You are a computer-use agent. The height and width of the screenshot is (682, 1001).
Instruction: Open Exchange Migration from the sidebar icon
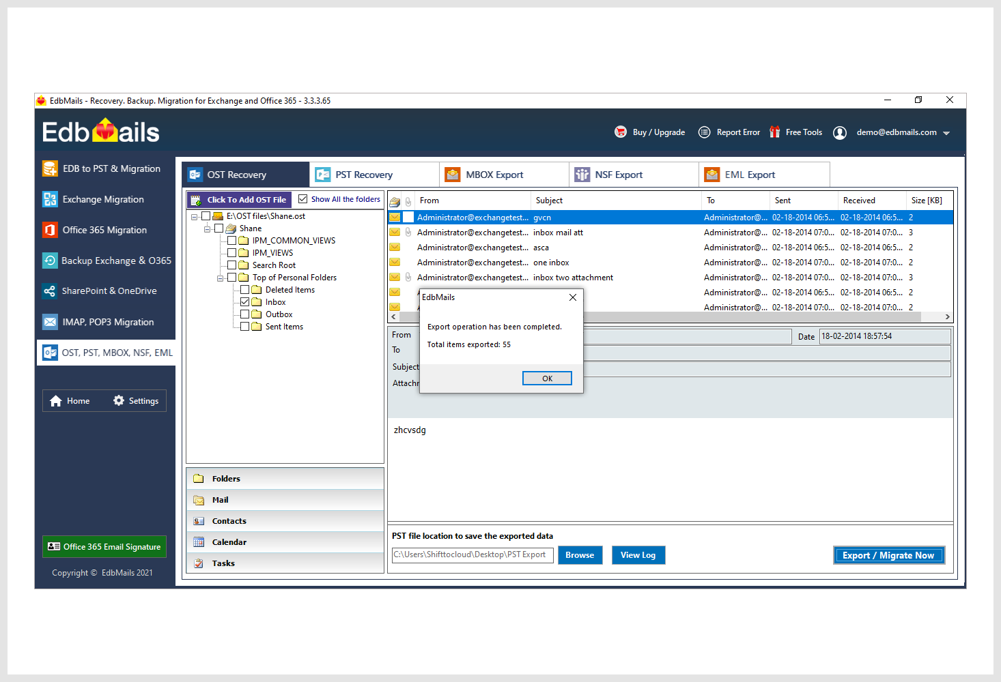[50, 199]
